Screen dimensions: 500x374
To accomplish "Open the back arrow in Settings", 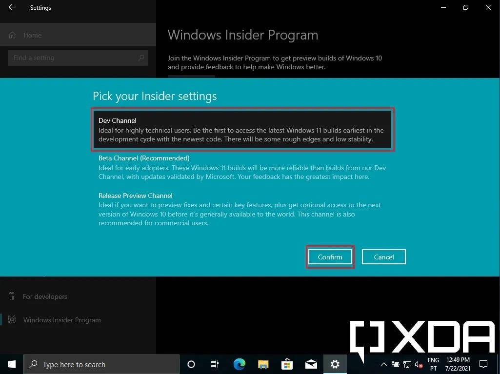I will 11,7.
